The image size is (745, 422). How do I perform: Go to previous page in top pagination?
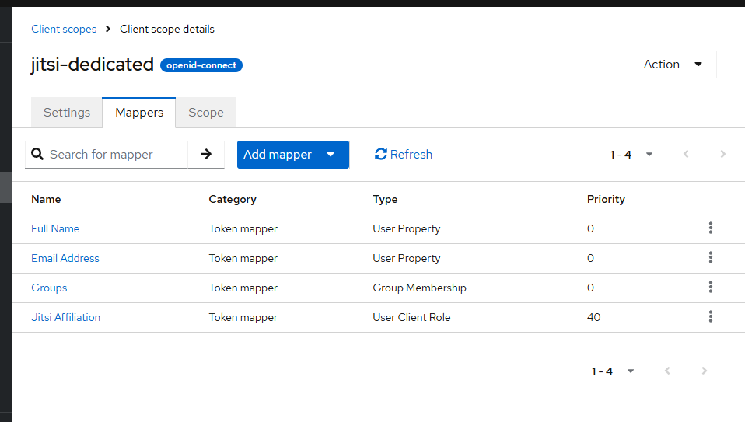click(x=686, y=154)
